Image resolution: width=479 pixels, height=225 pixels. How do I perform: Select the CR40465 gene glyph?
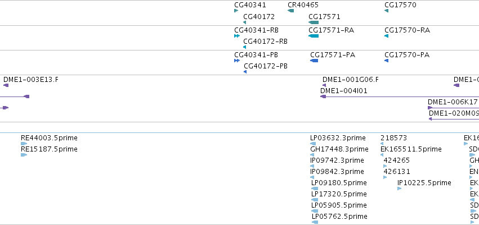291,11
